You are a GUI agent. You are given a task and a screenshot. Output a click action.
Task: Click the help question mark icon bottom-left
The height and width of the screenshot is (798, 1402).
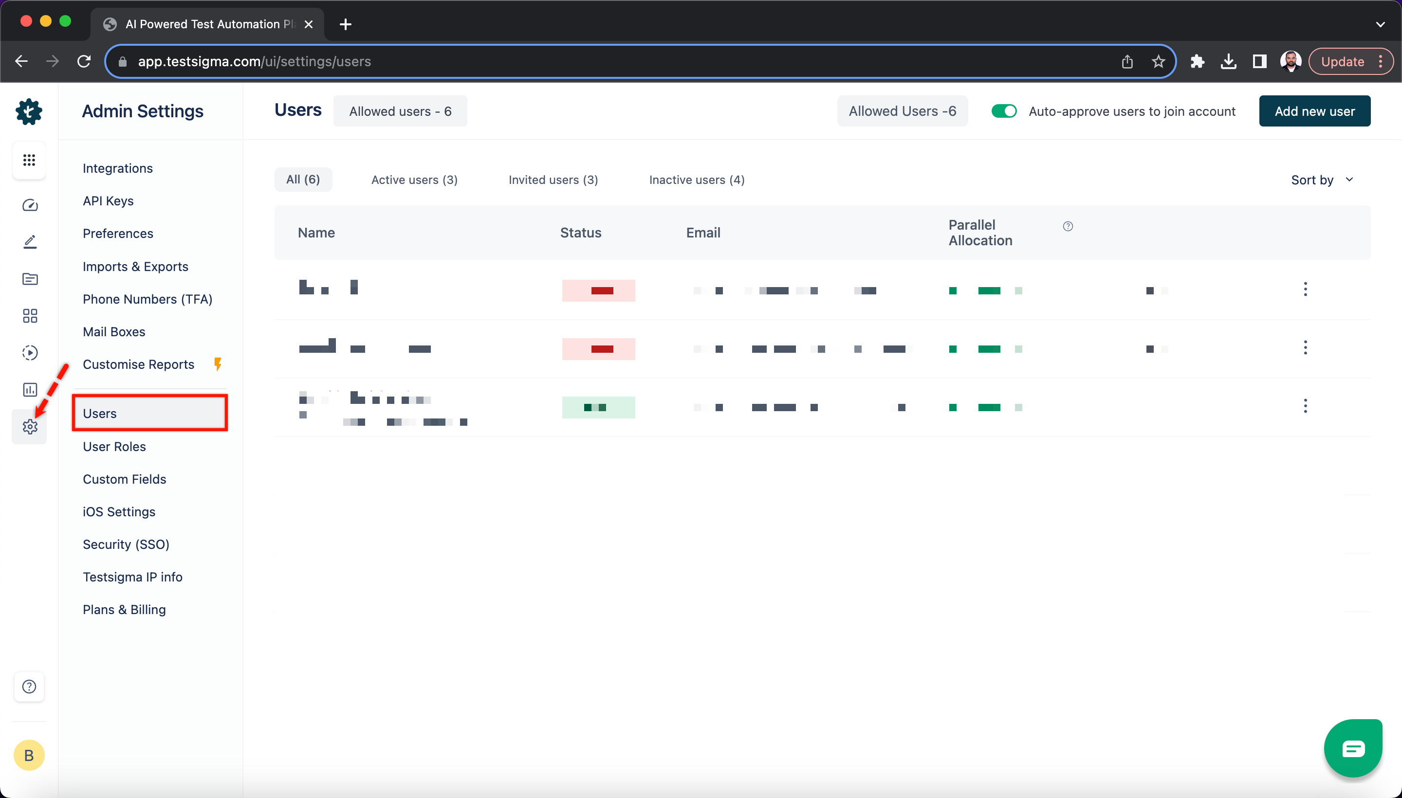click(x=29, y=687)
